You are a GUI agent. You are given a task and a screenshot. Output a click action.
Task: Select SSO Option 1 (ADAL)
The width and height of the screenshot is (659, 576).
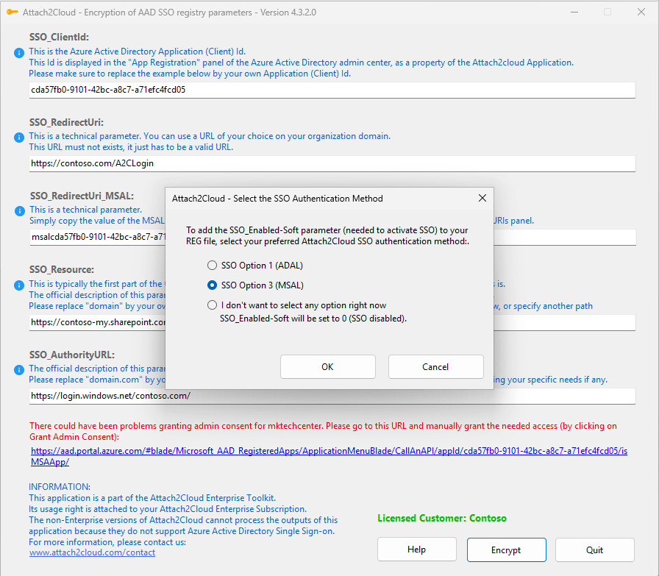point(212,265)
